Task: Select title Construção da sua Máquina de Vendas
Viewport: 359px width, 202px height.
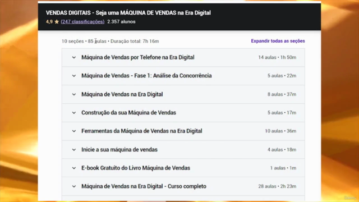Action: coord(128,112)
